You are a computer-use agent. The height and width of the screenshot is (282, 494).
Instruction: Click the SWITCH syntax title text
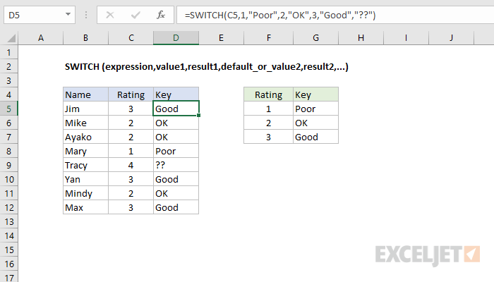205,67
